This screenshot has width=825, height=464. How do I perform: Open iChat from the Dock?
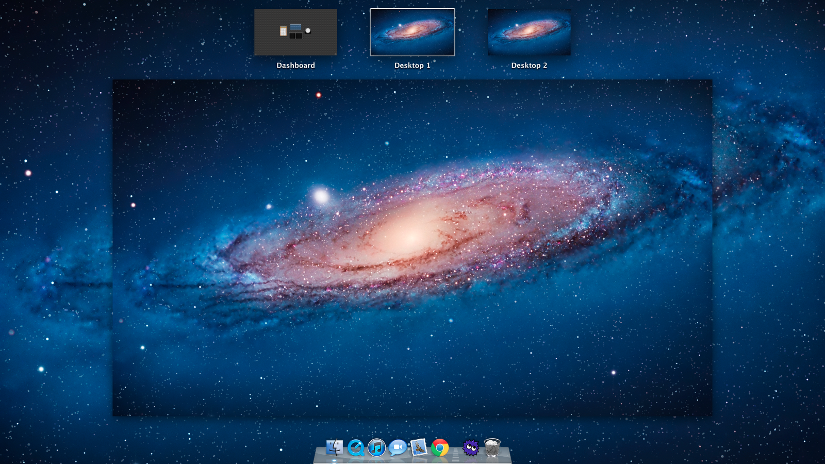pos(398,448)
